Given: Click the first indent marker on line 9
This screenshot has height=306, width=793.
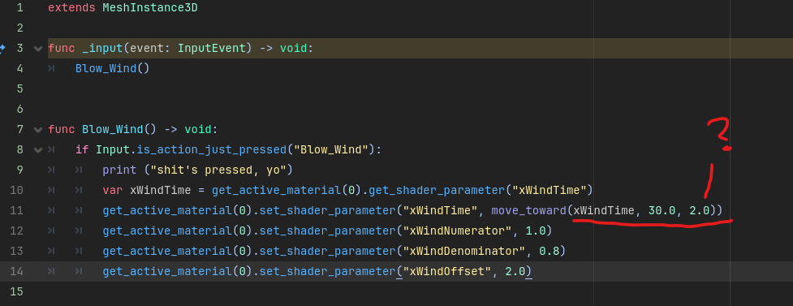Looking at the screenshot, I should pos(51,170).
